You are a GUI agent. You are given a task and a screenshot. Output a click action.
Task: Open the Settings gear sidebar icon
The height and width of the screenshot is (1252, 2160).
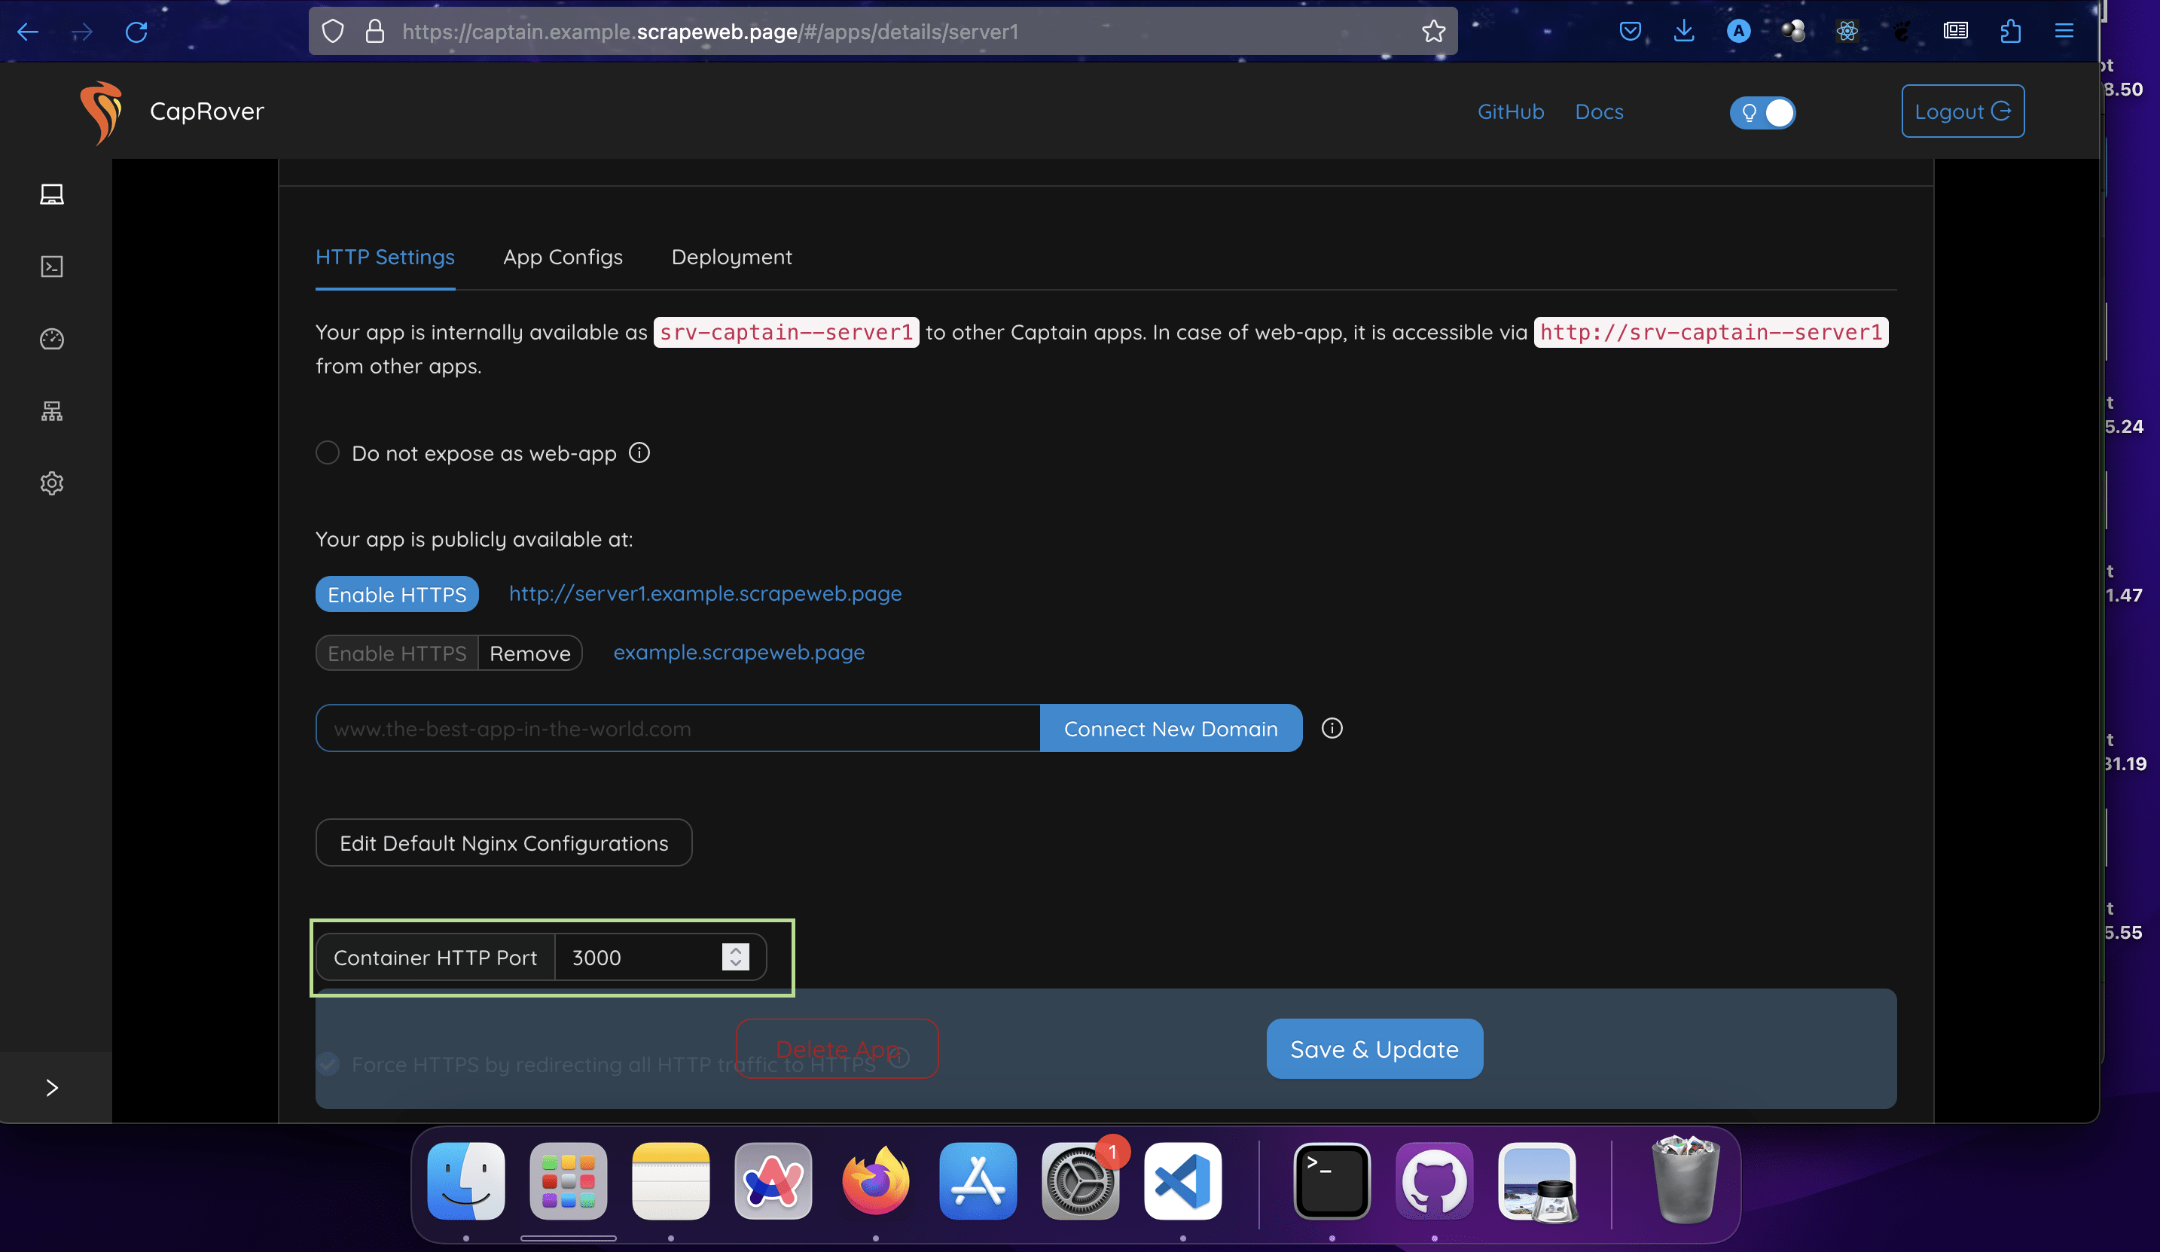pos(51,483)
